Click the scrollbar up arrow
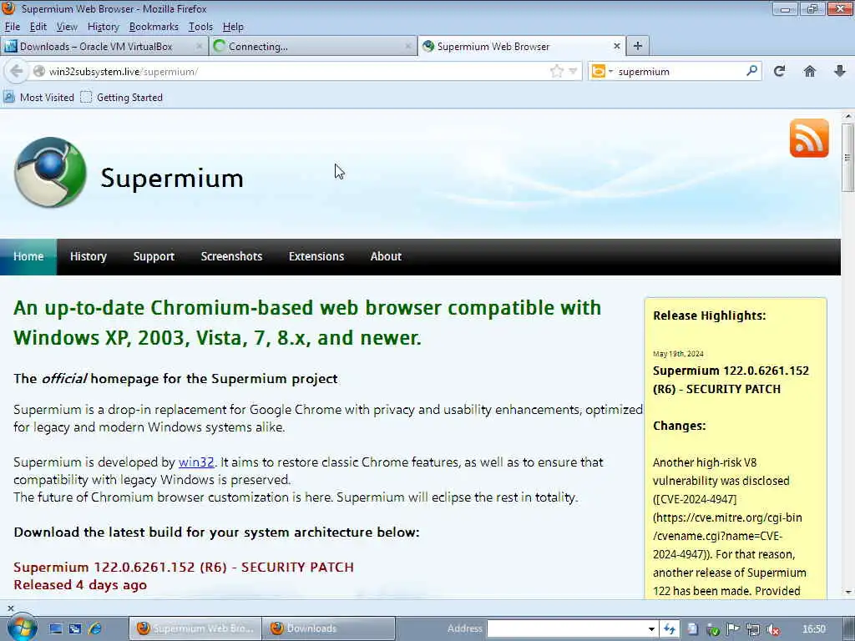Image resolution: width=855 pixels, height=641 pixels. (848, 117)
